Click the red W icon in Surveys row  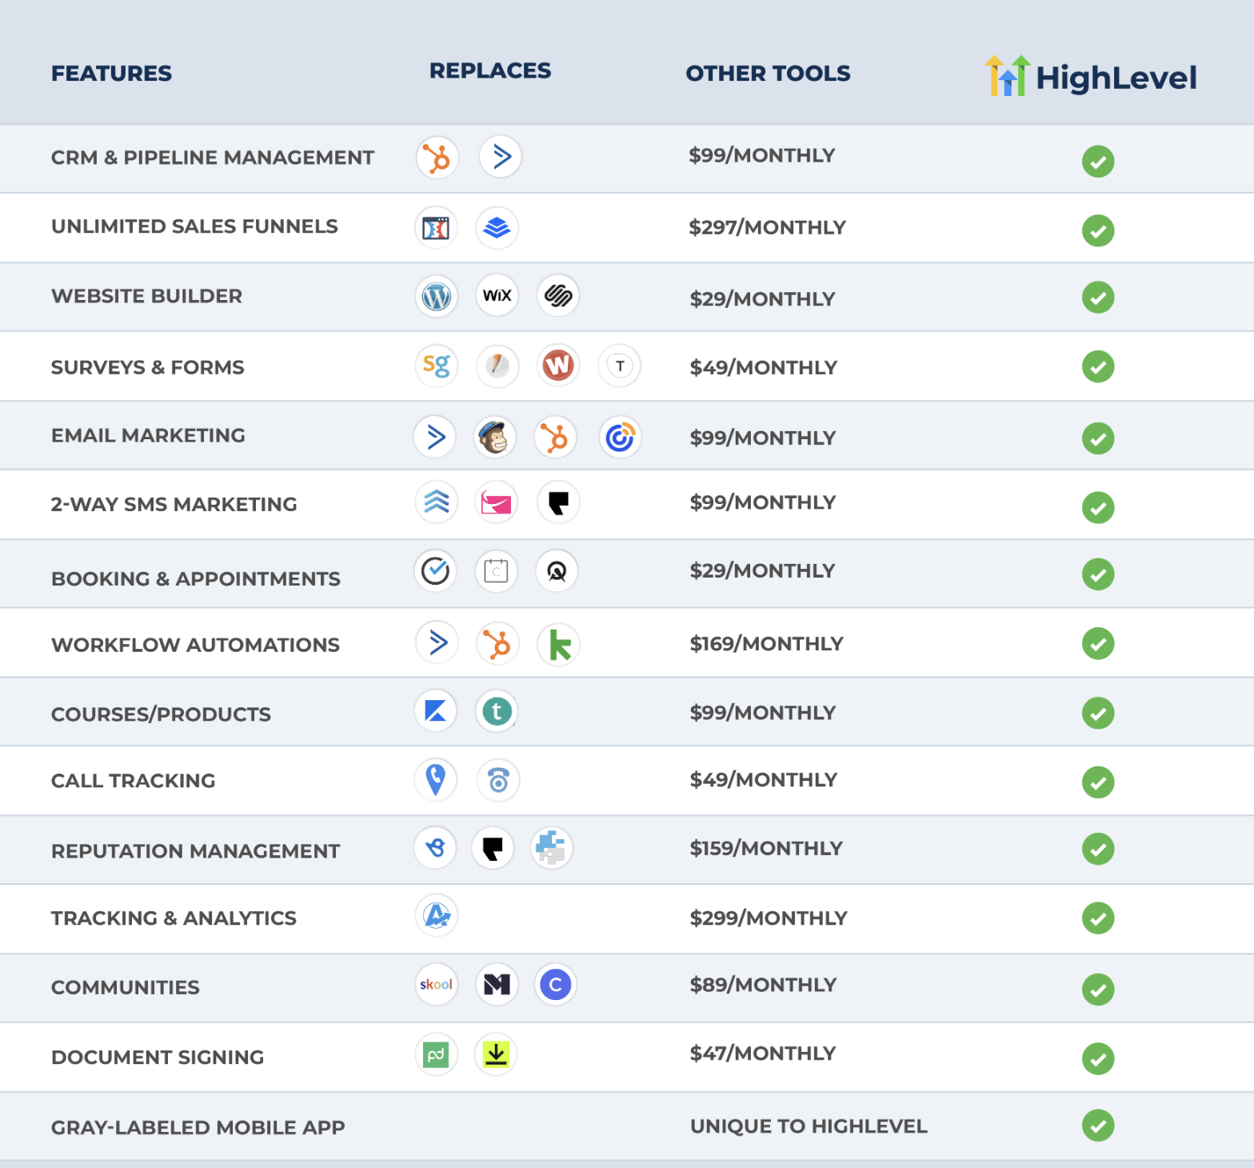click(558, 366)
